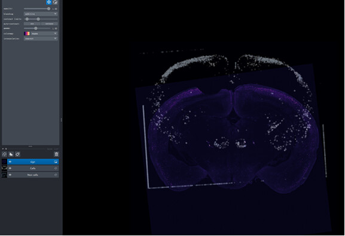Viewport: 345px width, 236px height.
Task: Click the opacity slider handle
Action: (x=48, y=9)
